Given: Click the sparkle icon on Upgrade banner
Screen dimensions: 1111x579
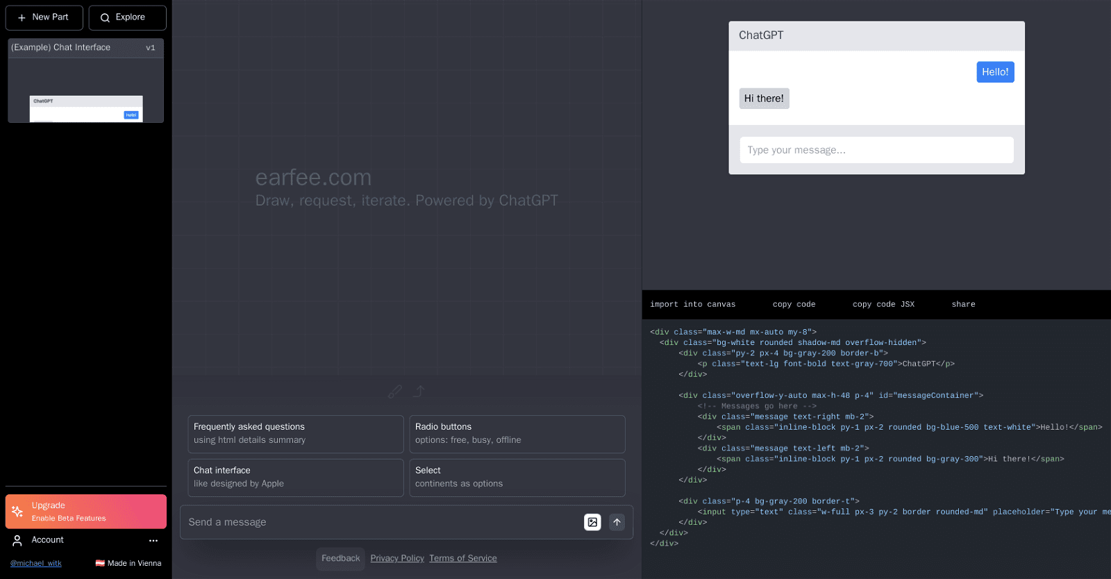Looking at the screenshot, I should coord(17,512).
